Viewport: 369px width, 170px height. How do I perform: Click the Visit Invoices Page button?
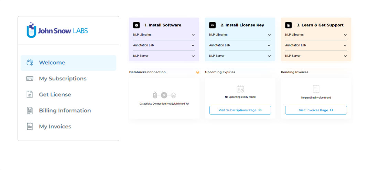click(316, 110)
